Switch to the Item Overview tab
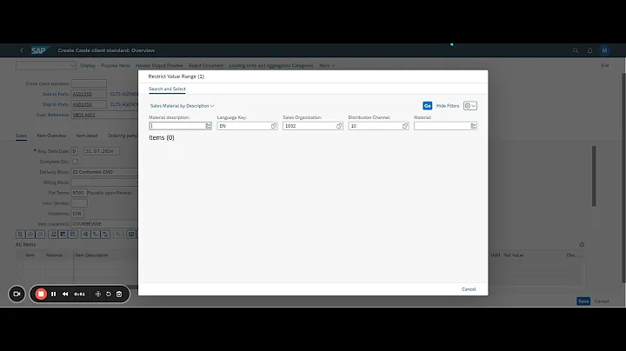This screenshot has height=351, width=626. [x=51, y=136]
